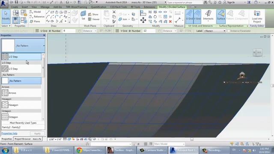This screenshot has height=154, width=274.
Task: Pick the straight Line draw tool
Action: pos(48,12)
